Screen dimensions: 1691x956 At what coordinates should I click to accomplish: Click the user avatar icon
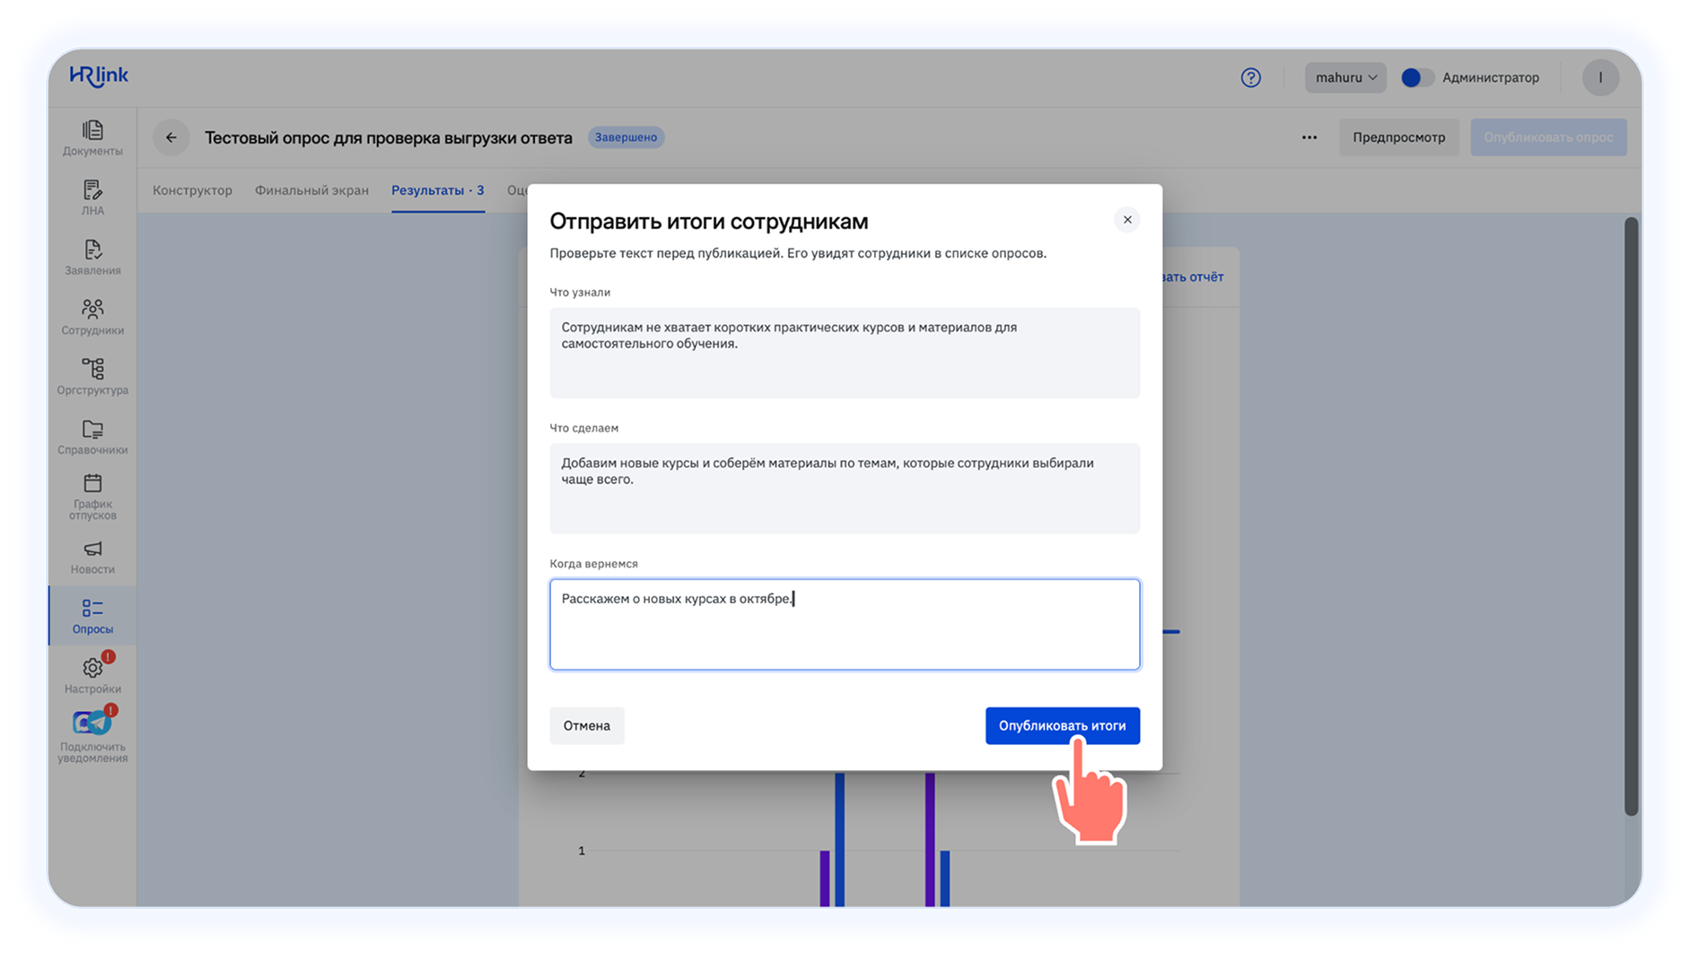click(x=1599, y=77)
